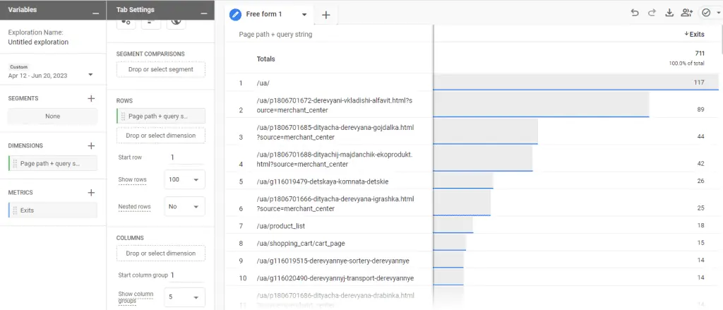This screenshot has height=310, width=723.
Task: Choose the geo map visualization icon
Action: tap(176, 22)
